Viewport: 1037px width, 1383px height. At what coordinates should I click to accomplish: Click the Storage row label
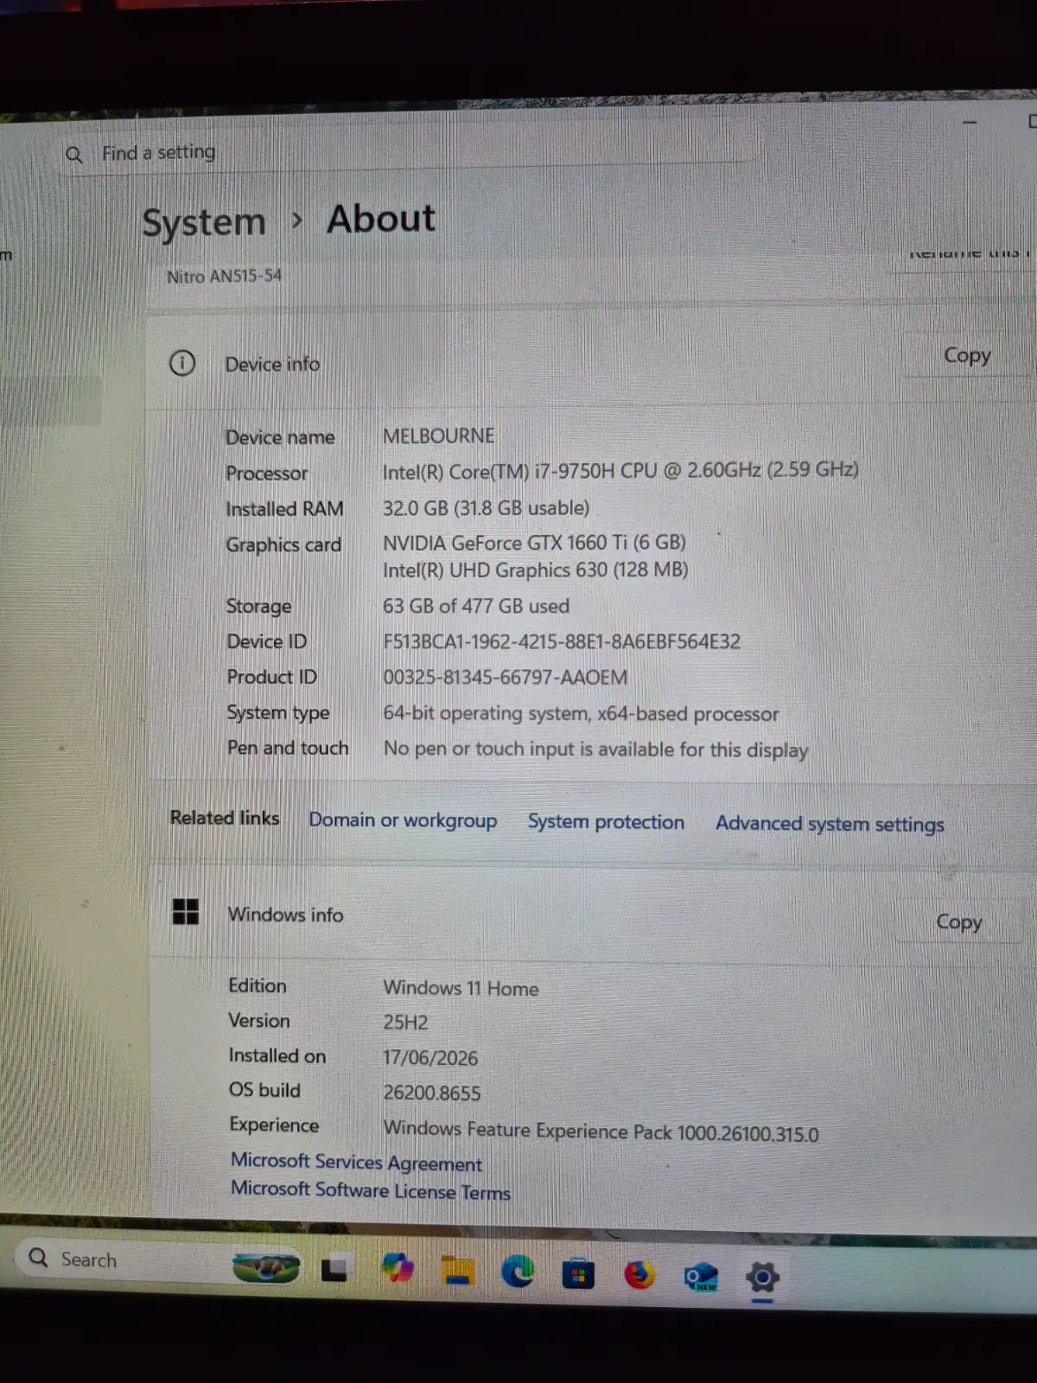[258, 607]
